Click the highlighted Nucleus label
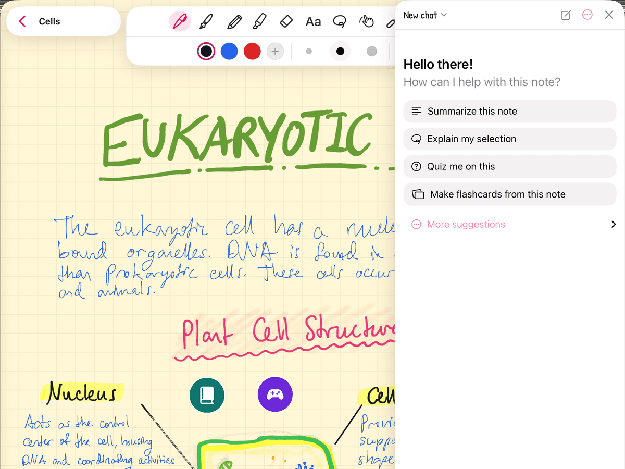The height and width of the screenshot is (469, 625). point(82,393)
